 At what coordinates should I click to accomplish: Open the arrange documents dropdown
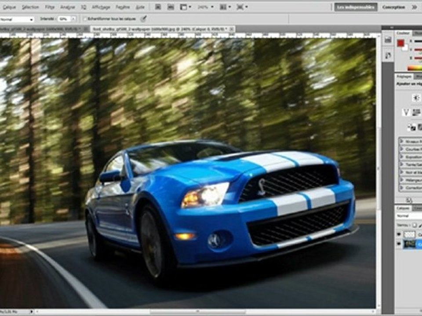click(225, 7)
